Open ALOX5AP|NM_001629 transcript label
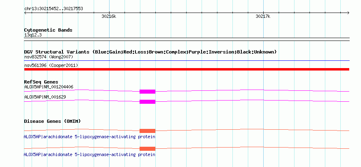 point(45,97)
